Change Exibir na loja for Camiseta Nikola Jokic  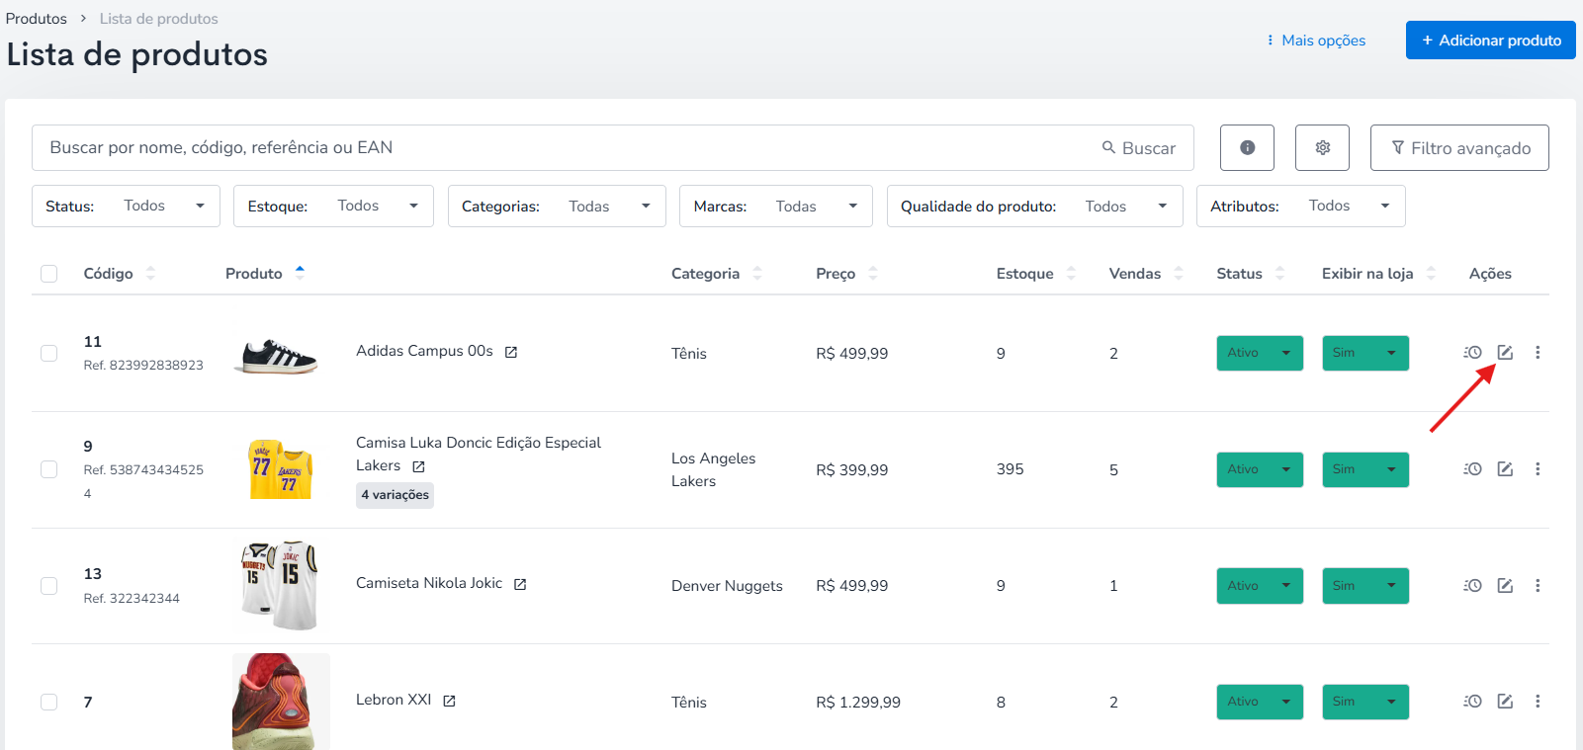pos(1365,586)
